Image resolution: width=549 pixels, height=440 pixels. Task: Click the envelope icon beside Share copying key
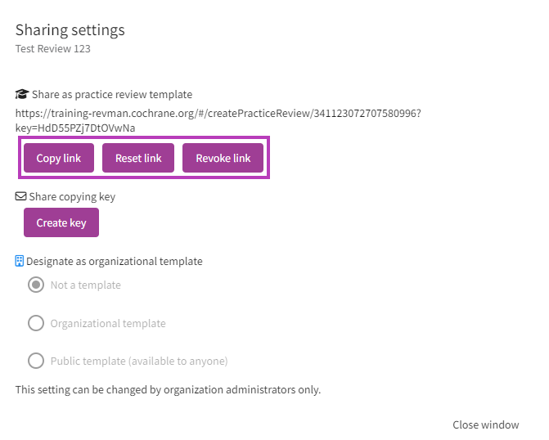click(21, 197)
